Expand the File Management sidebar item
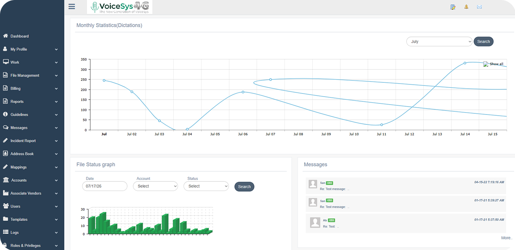This screenshot has height=250, width=515. point(31,76)
